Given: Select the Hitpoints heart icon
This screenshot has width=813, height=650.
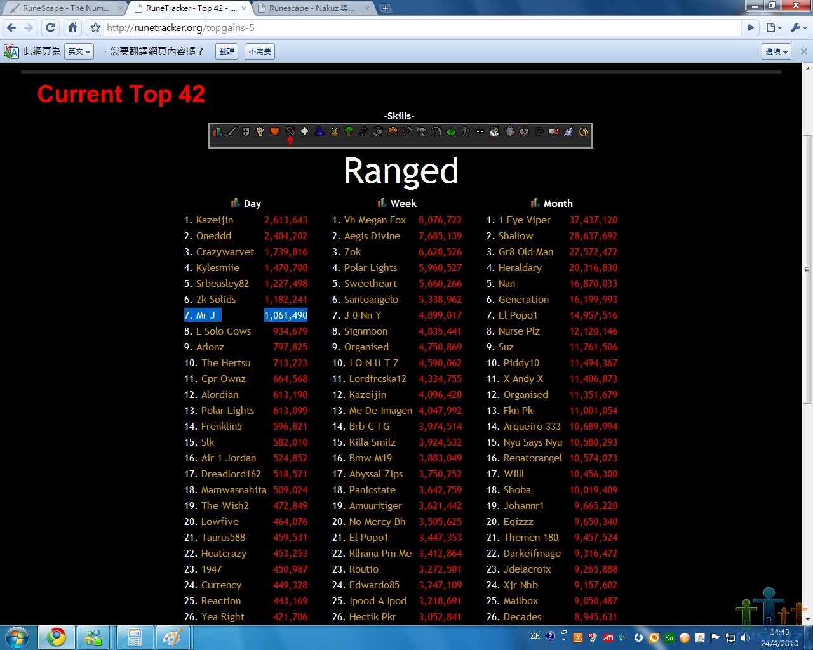Looking at the screenshot, I should pos(275,131).
